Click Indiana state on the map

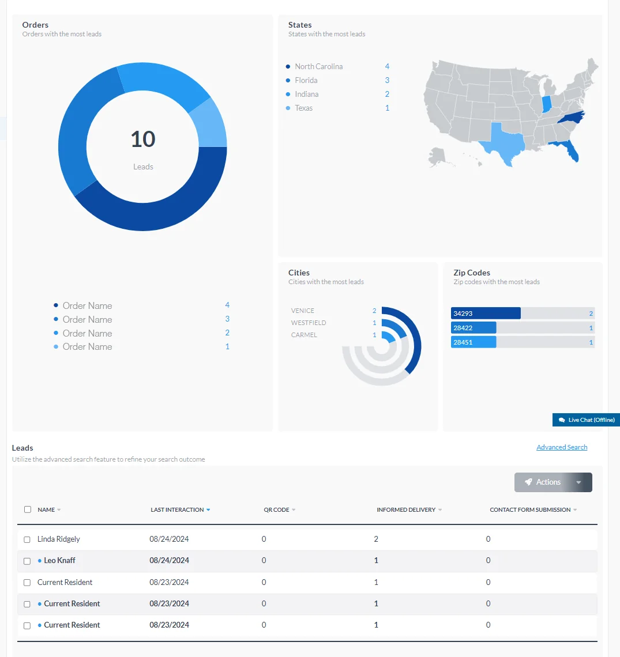(x=547, y=104)
